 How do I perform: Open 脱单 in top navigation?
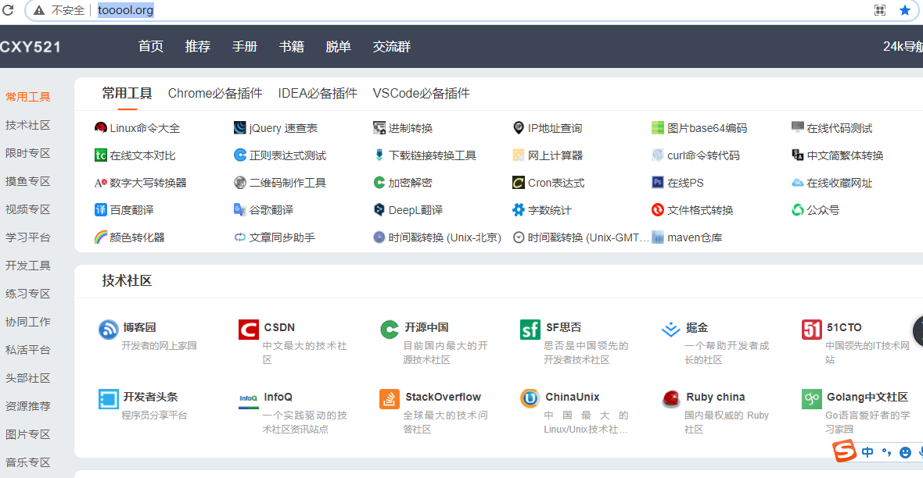(x=339, y=46)
